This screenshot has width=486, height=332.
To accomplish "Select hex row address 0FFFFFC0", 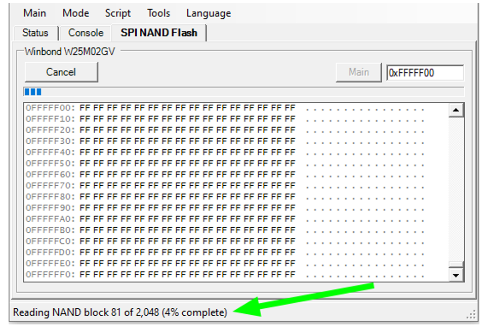I will (x=50, y=241).
